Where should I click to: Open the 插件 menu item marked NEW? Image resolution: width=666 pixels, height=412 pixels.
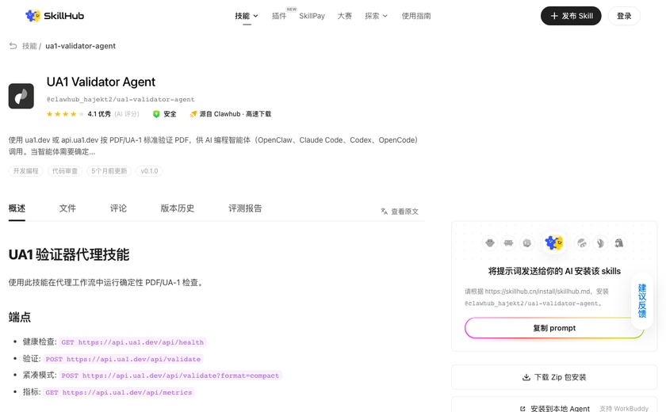click(x=279, y=16)
